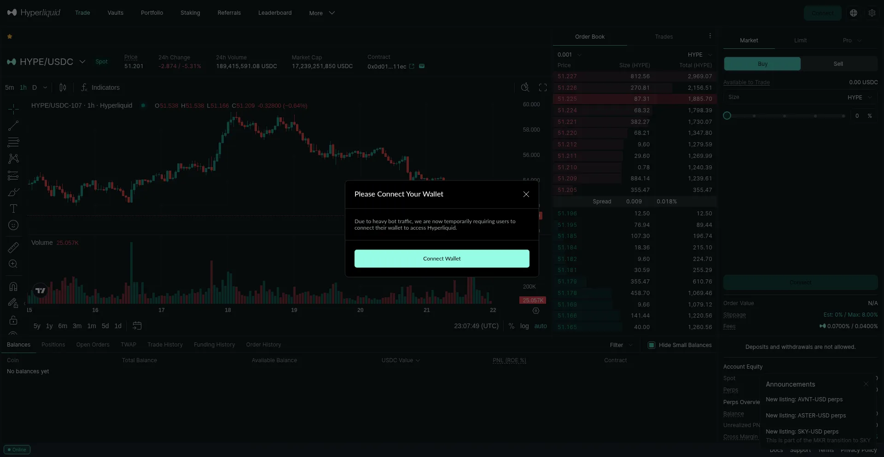Open chart axis settings gear
The image size is (884, 457).
(x=536, y=311)
